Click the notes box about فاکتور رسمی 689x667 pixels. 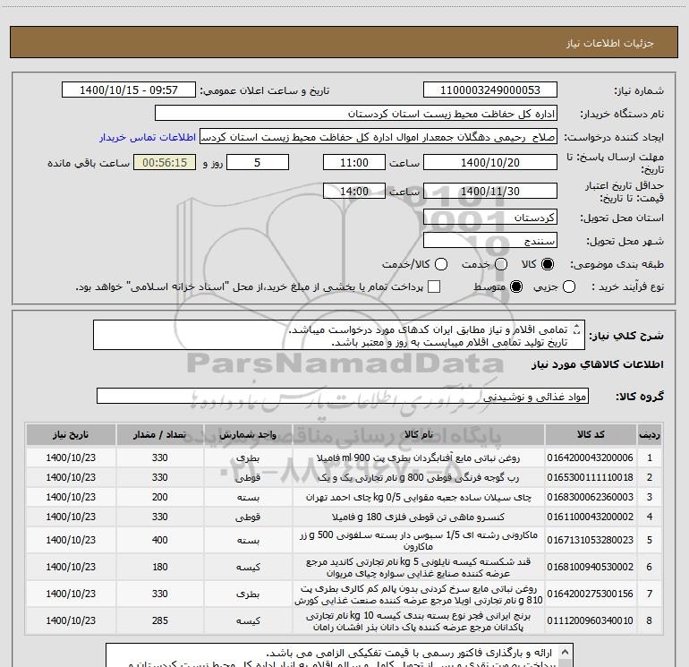[339, 655]
